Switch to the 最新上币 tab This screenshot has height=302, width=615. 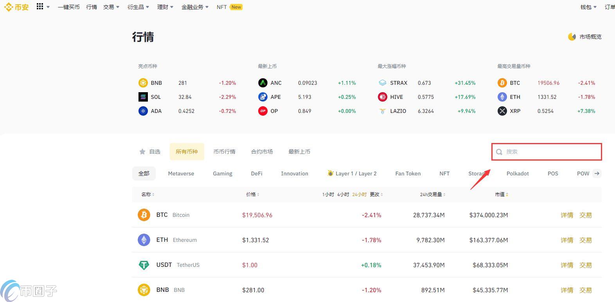point(299,152)
